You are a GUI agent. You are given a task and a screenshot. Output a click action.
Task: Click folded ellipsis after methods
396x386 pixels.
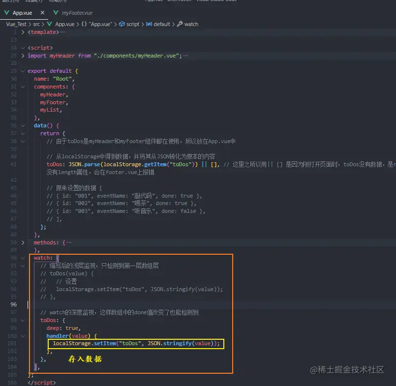pyautogui.click(x=69, y=242)
